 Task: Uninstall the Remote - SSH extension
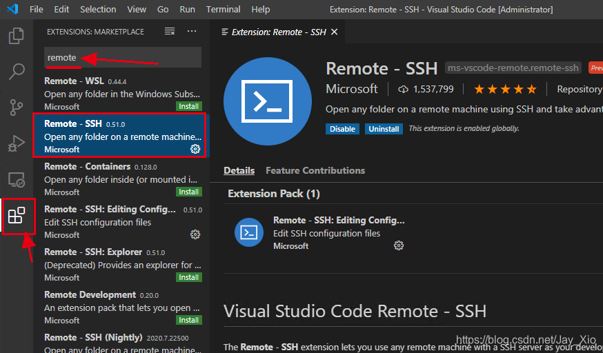[x=384, y=129]
